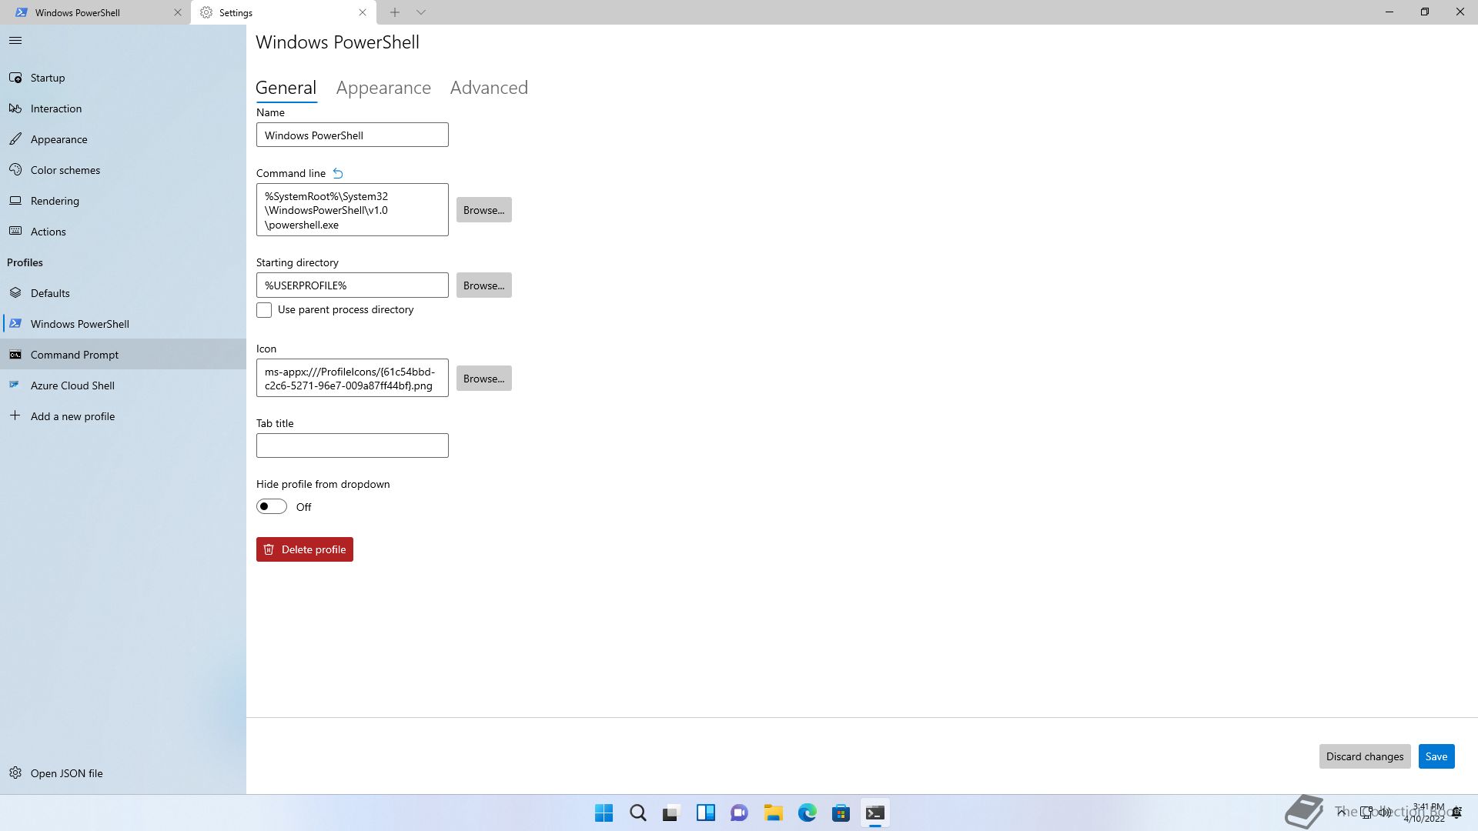
Task: Select the Windows PowerShell profile in the sidebar
Action: coord(123,324)
